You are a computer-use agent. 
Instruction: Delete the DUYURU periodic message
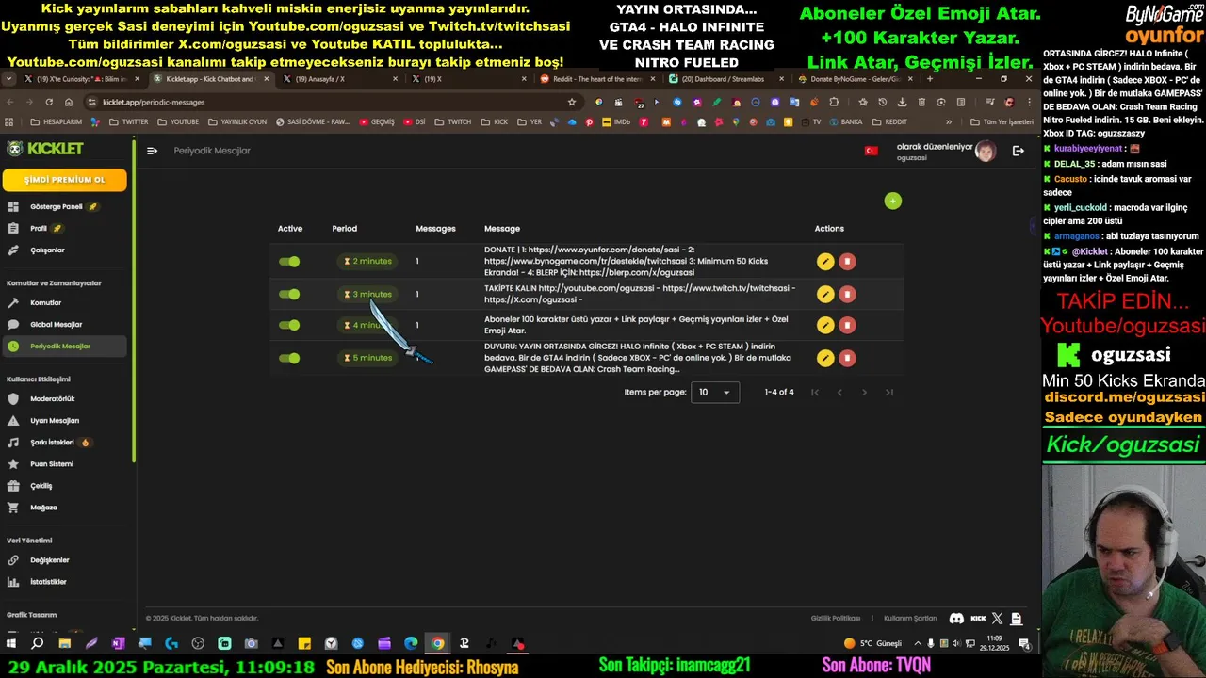(847, 358)
